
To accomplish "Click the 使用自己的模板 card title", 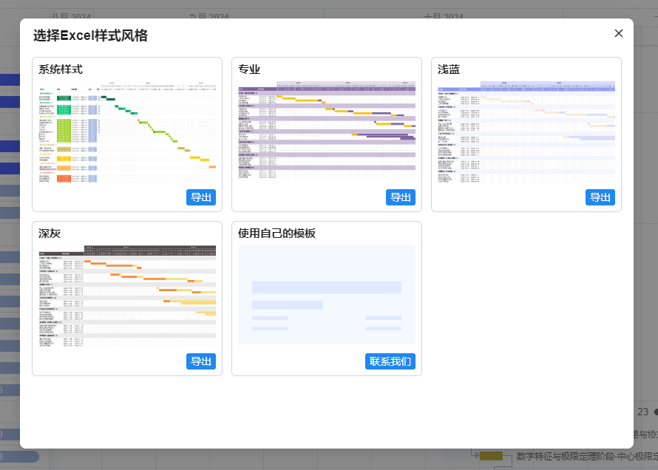I will (x=277, y=233).
